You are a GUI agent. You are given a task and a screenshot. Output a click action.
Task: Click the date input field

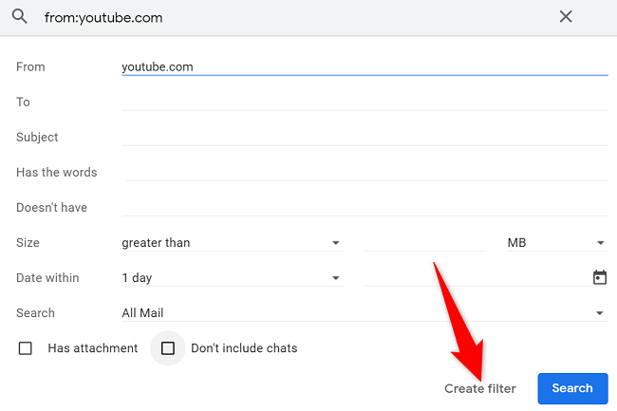pos(475,278)
